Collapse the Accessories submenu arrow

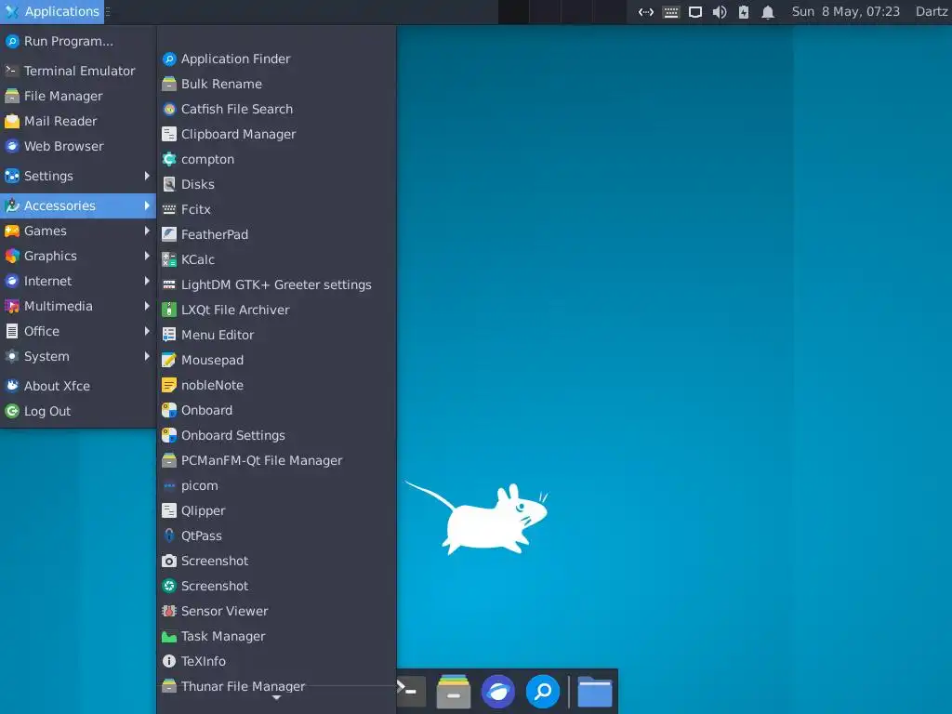[146, 205]
